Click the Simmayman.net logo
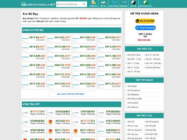This screenshot has width=187, height=140. tap(38, 4)
